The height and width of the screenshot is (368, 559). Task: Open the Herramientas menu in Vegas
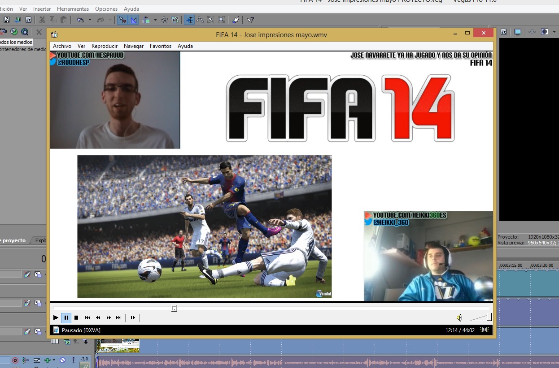click(x=73, y=9)
